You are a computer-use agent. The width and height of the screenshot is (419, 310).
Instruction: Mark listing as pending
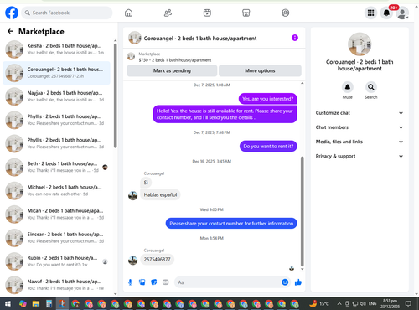click(x=172, y=70)
